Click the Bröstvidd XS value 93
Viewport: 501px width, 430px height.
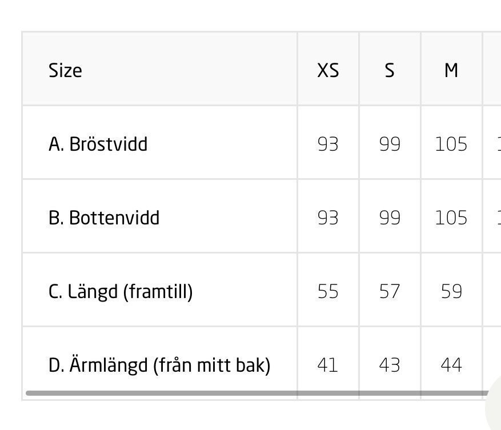pos(328,144)
